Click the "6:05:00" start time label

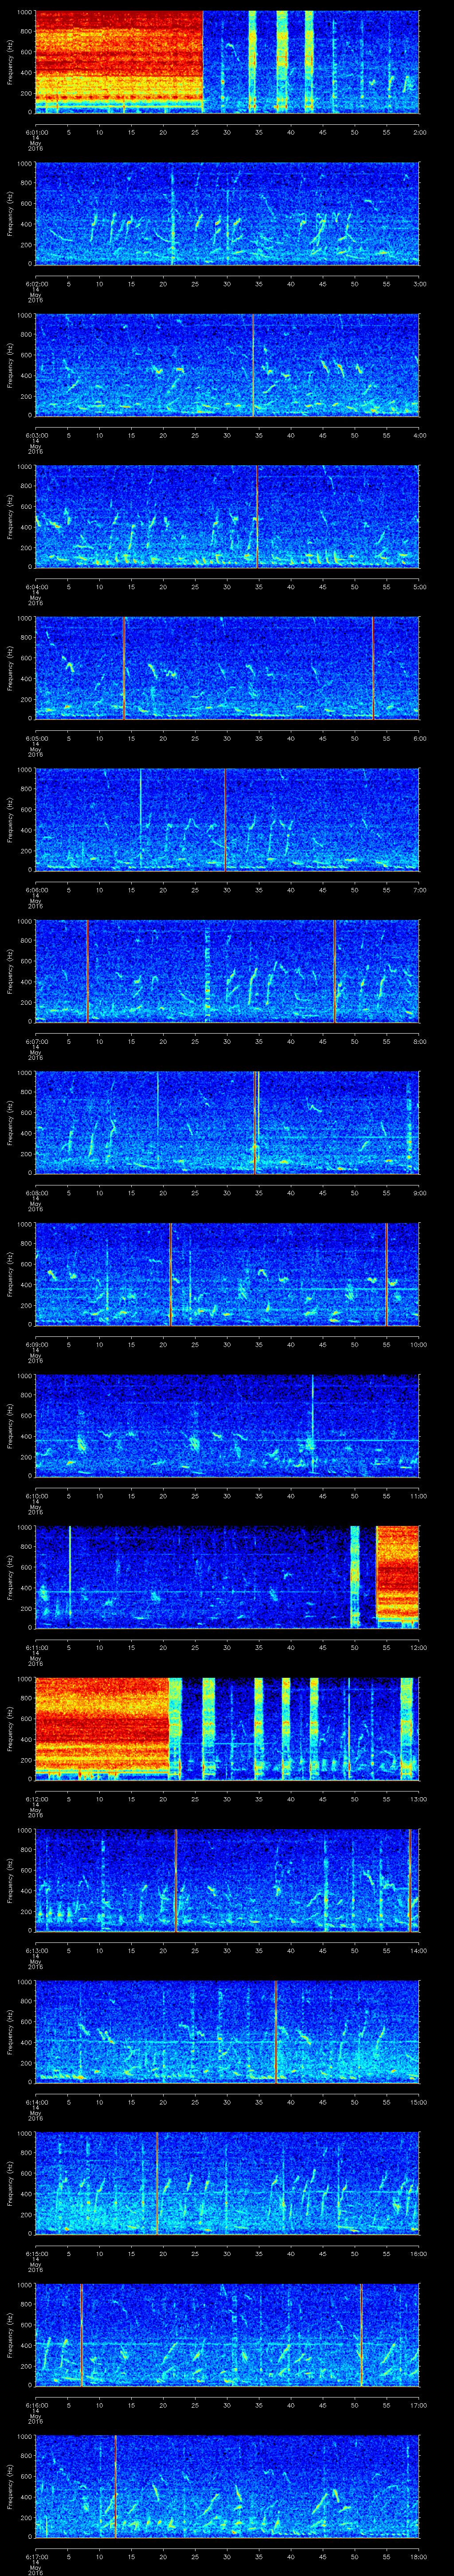click(36, 739)
